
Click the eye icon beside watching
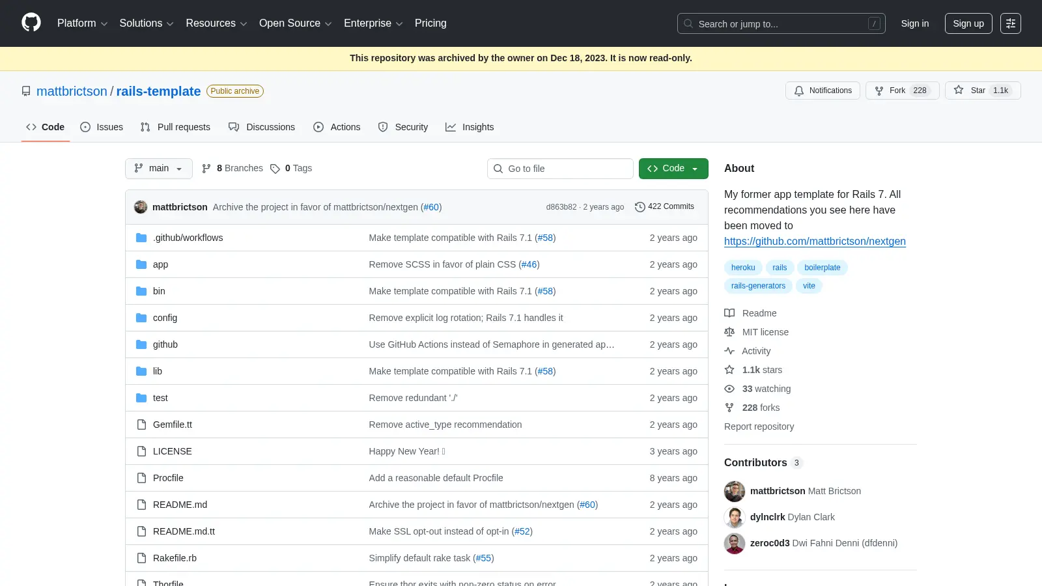click(729, 389)
